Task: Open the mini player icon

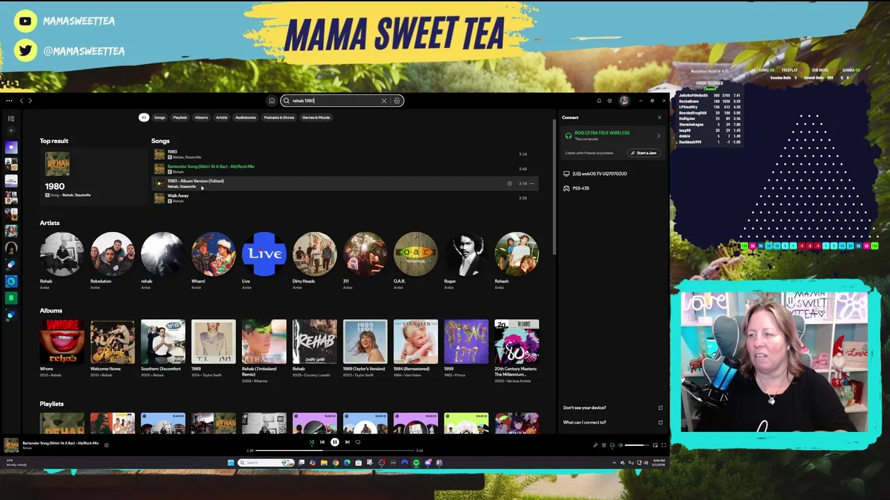Action: pyautogui.click(x=655, y=445)
